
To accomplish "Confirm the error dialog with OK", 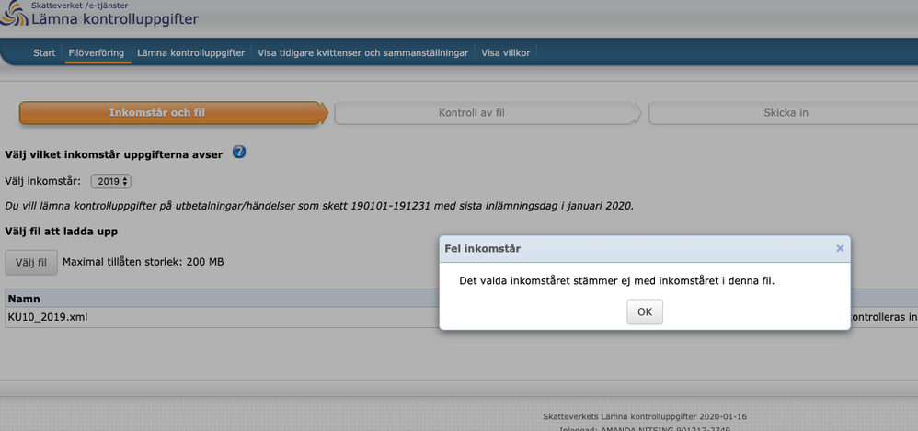I will 645,312.
